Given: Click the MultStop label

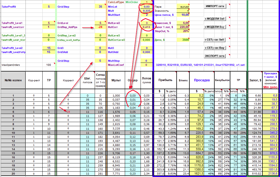Looking at the screenshot, I should [x=114, y=61].
